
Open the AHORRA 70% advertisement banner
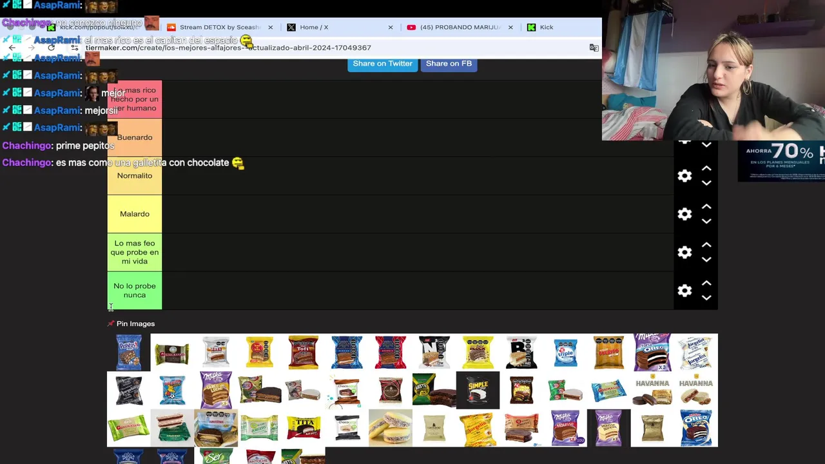pyautogui.click(x=781, y=161)
